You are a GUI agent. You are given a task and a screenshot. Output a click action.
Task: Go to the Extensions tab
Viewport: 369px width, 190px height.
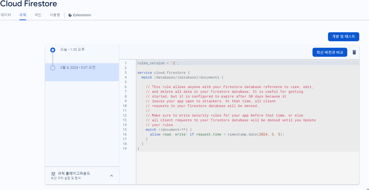tap(79, 15)
